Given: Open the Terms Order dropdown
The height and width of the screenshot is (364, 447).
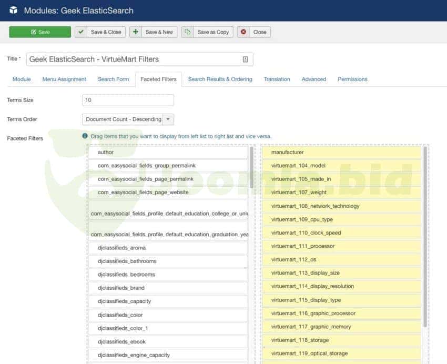Looking at the screenshot, I should tap(128, 119).
